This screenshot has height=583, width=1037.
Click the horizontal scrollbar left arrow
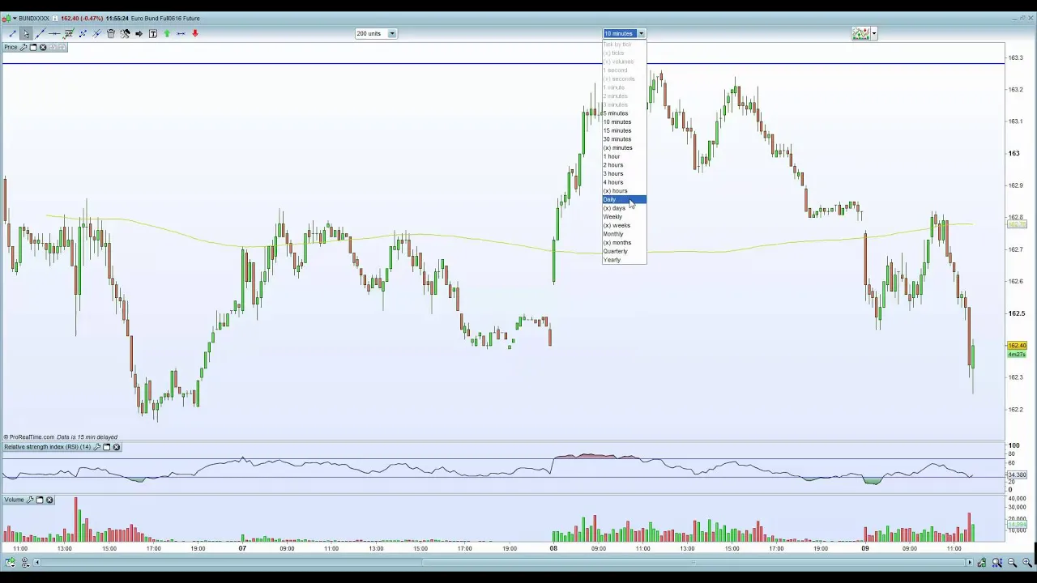point(36,562)
